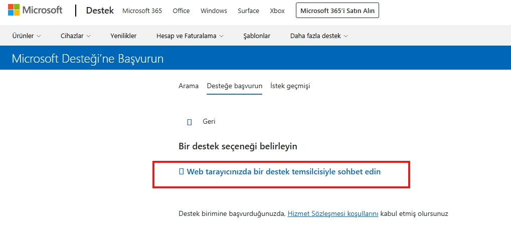Open the İstek geçmişi tab
Image resolution: width=511 pixels, height=247 pixels.
point(290,86)
